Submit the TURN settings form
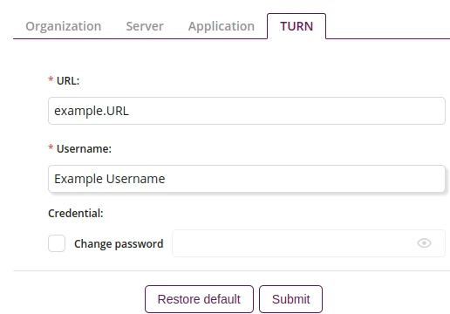The image size is (450, 314). [290, 299]
